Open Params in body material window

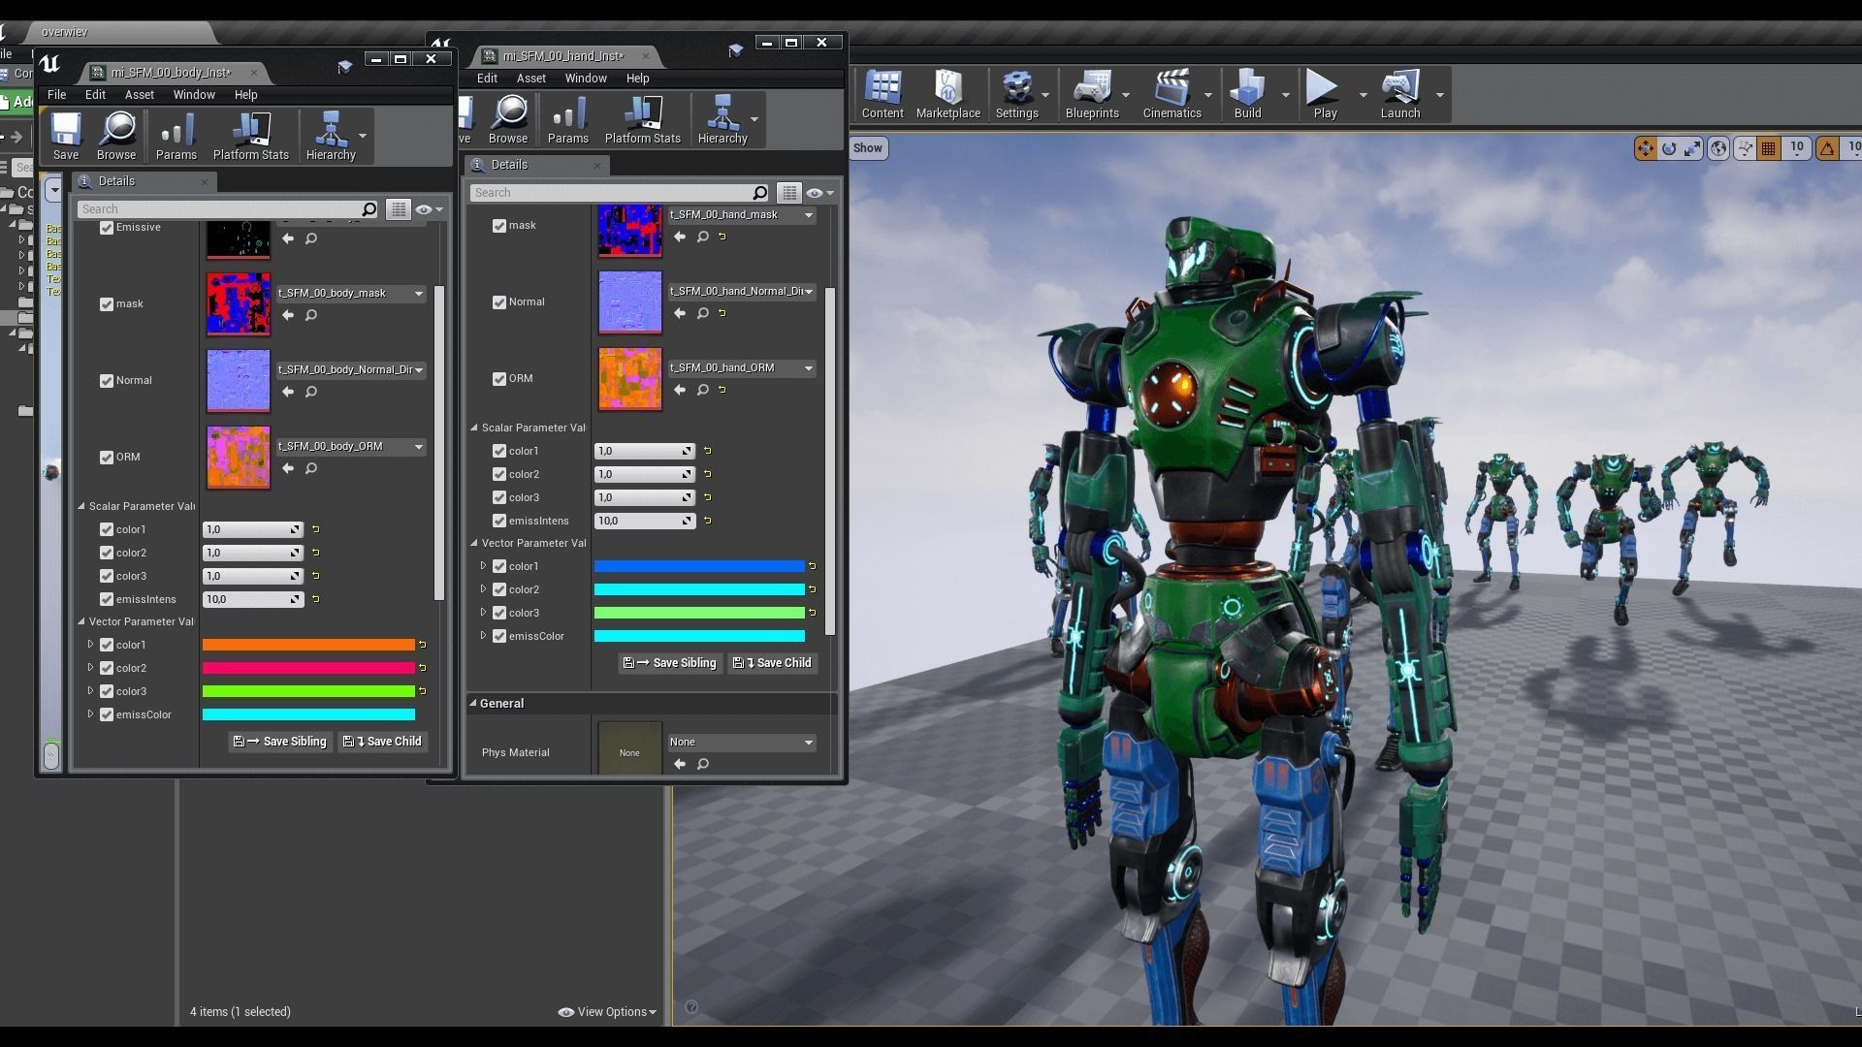[x=177, y=135]
